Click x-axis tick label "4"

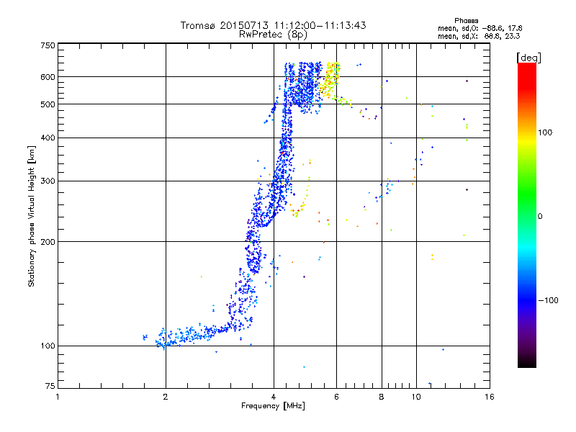point(274,397)
